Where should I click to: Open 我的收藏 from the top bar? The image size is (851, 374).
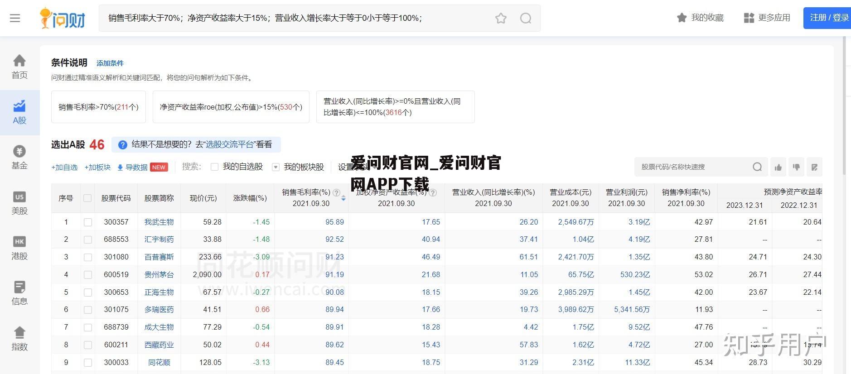700,18
